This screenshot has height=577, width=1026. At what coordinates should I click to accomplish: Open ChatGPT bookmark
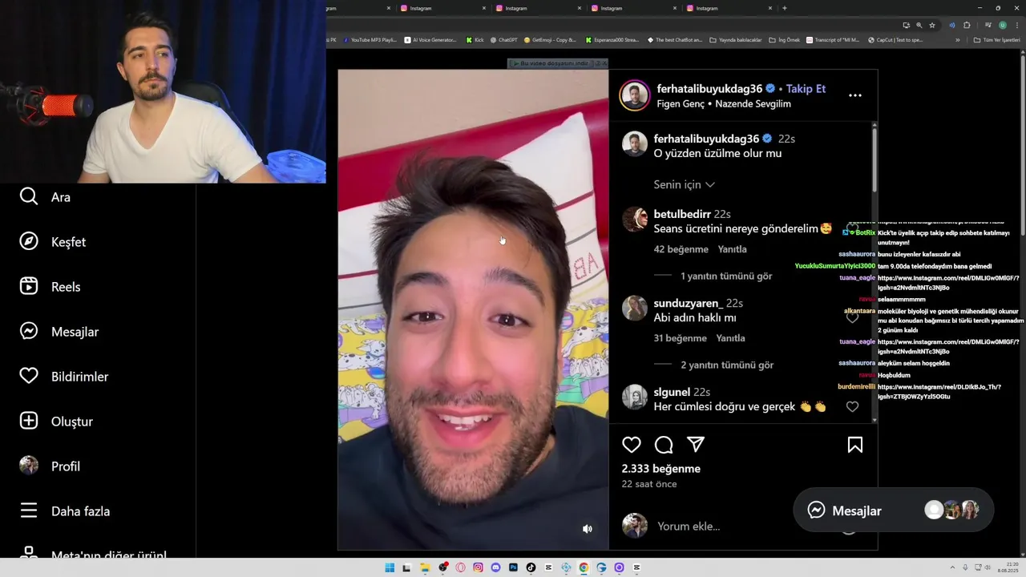503,39
